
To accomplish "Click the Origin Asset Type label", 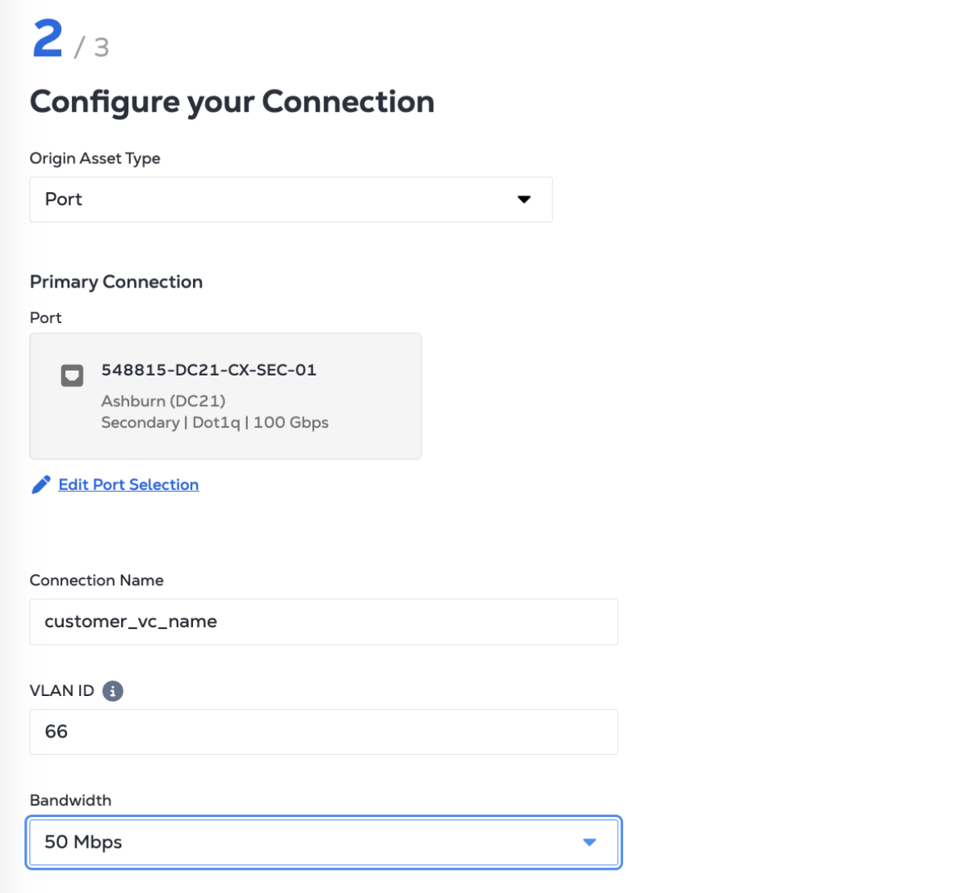I will click(x=95, y=158).
